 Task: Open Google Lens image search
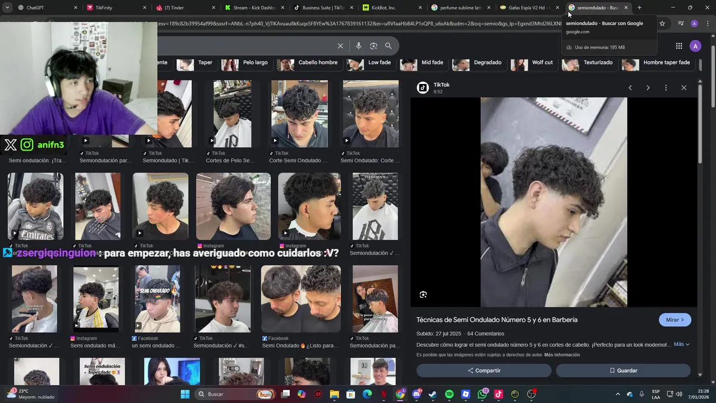(x=374, y=46)
